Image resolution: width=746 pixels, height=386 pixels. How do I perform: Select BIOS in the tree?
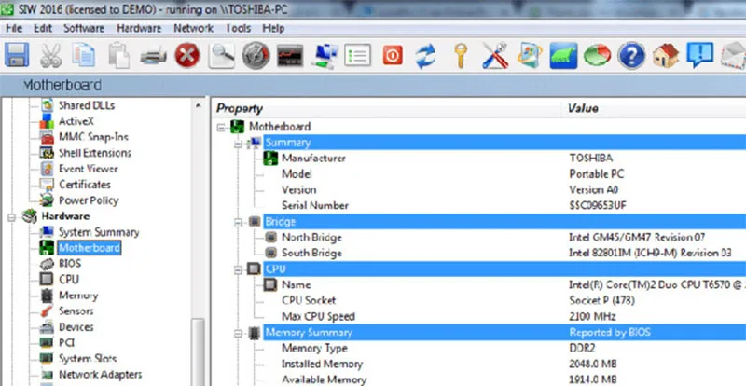[x=70, y=263]
